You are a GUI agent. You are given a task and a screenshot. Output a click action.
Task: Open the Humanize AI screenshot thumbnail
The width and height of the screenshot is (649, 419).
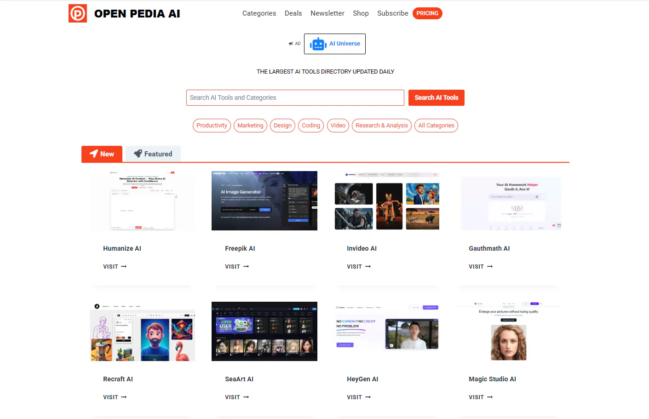[x=143, y=201]
